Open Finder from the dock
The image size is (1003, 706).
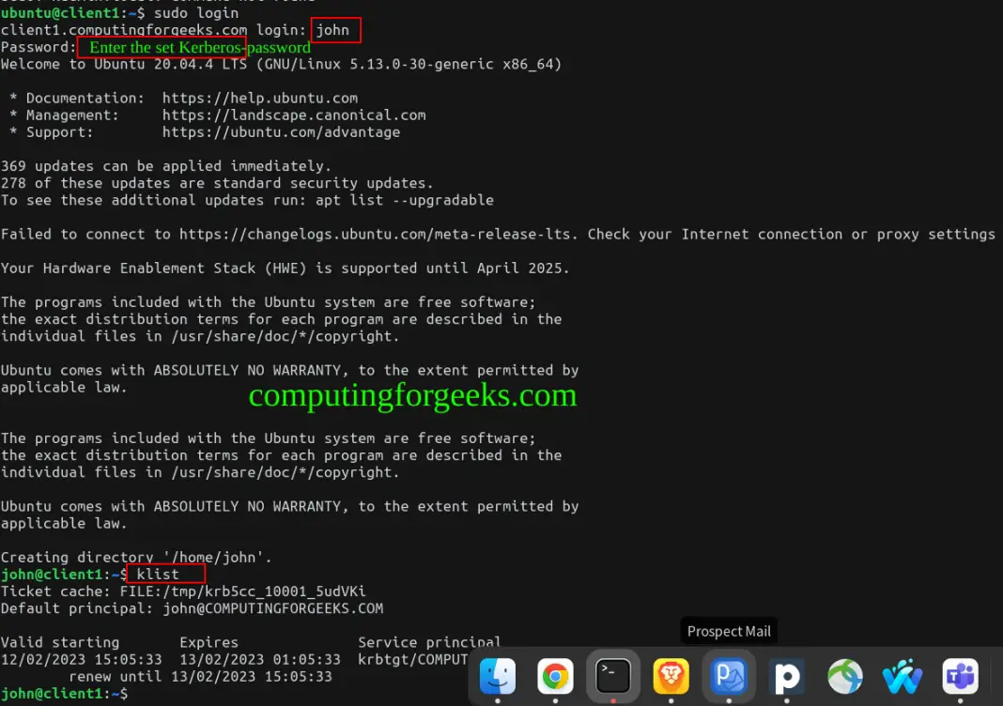[498, 676]
